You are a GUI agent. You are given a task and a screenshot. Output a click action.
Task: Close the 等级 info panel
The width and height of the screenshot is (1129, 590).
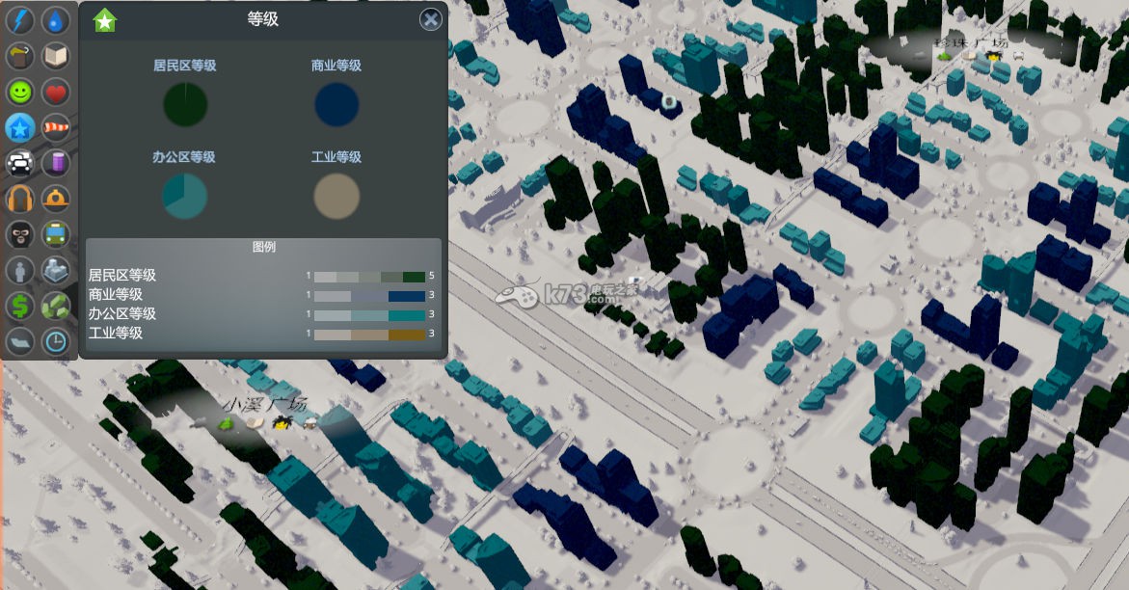click(x=431, y=19)
